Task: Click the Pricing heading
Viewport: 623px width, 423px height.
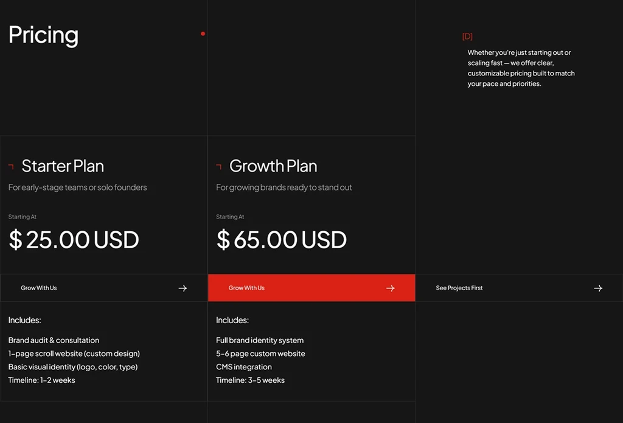Action: (x=43, y=35)
